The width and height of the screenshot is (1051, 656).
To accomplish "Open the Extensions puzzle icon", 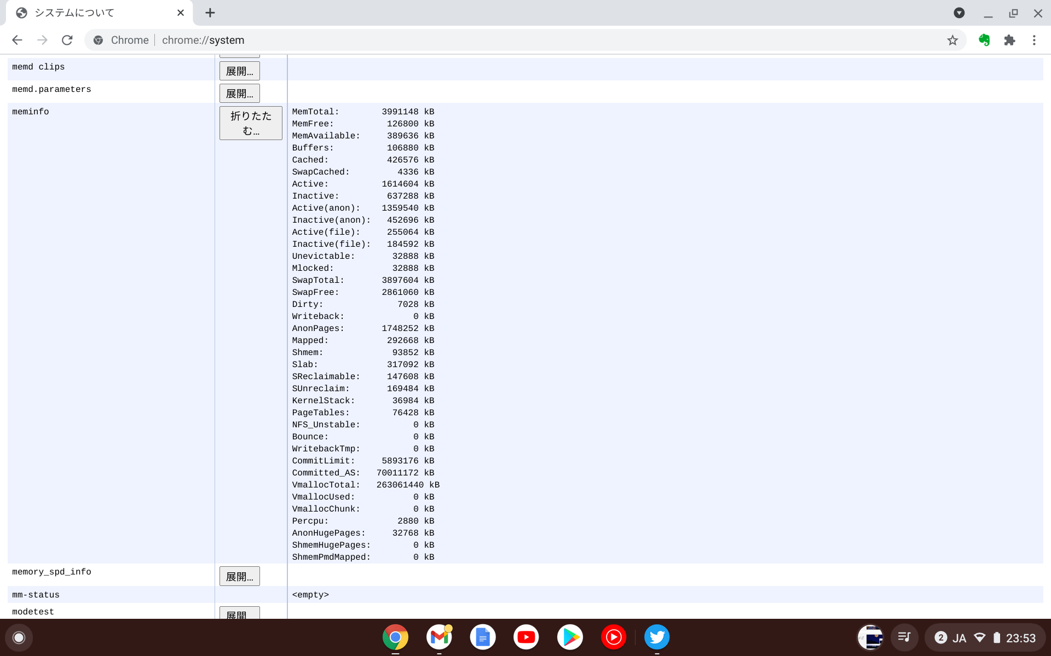I will [1010, 40].
